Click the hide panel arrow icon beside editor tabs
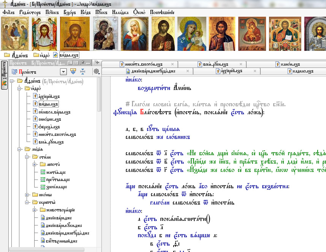This screenshot has width=326, height=252. pos(97,63)
